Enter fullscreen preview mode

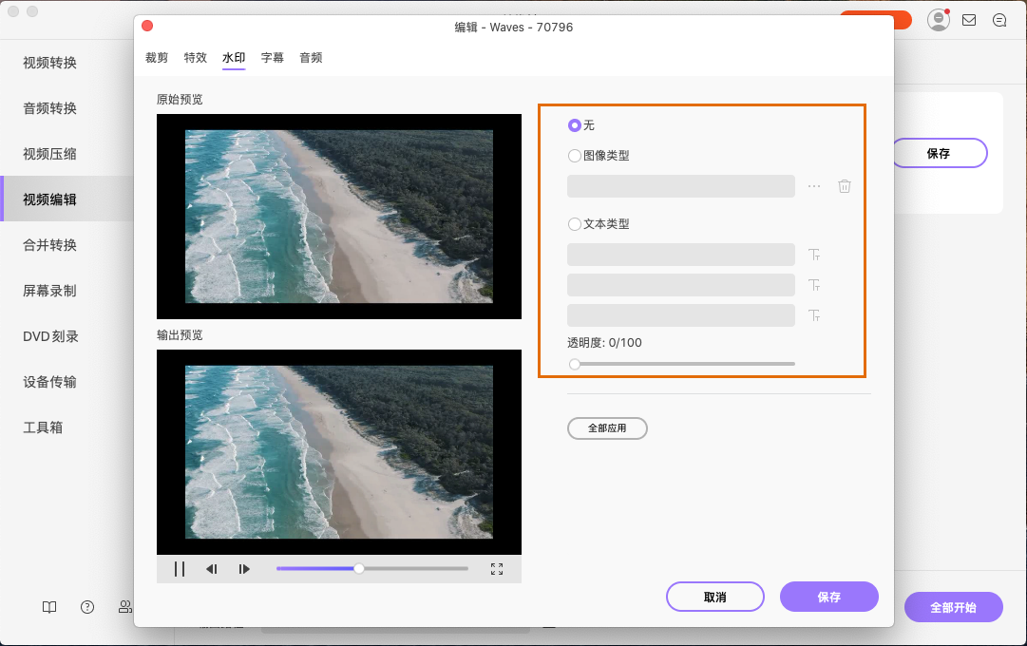pos(496,569)
